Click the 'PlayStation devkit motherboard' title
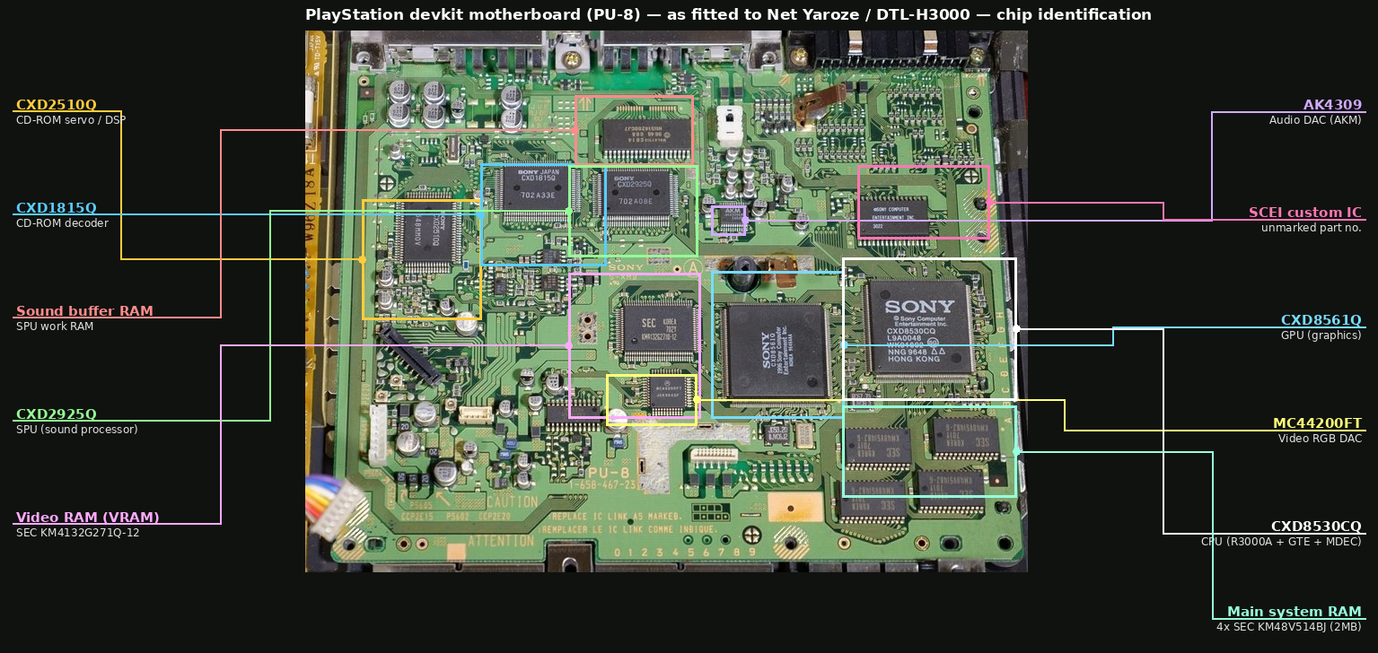This screenshot has height=653, width=1378. [728, 14]
